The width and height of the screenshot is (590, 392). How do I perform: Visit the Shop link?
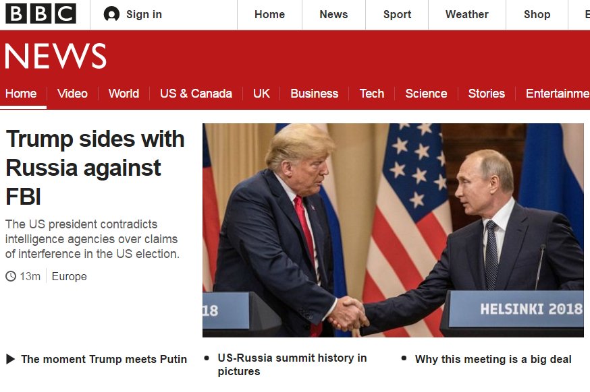(537, 14)
